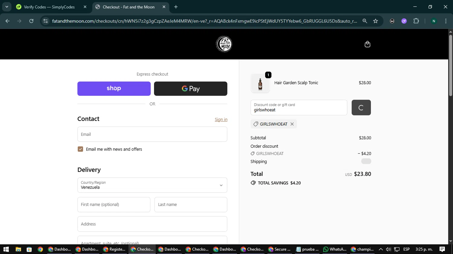Image resolution: width=453 pixels, height=254 pixels.
Task: Open the champi... Chrome taskbar window
Action: coord(362,249)
